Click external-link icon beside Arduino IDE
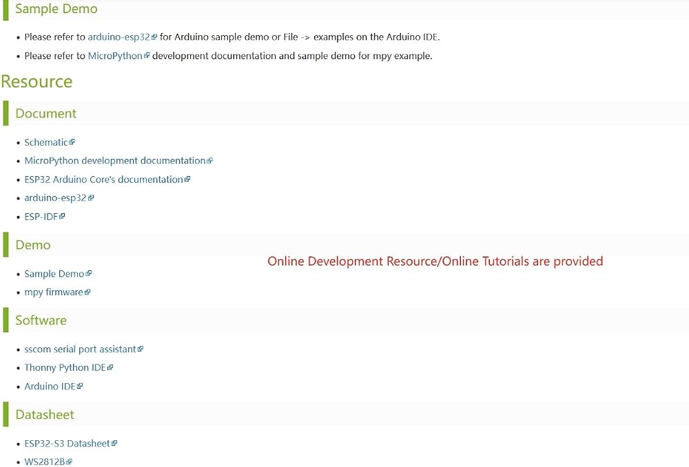This screenshot has width=689, height=467. coord(79,387)
